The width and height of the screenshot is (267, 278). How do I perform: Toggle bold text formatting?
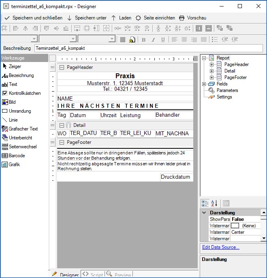(x=143, y=40)
